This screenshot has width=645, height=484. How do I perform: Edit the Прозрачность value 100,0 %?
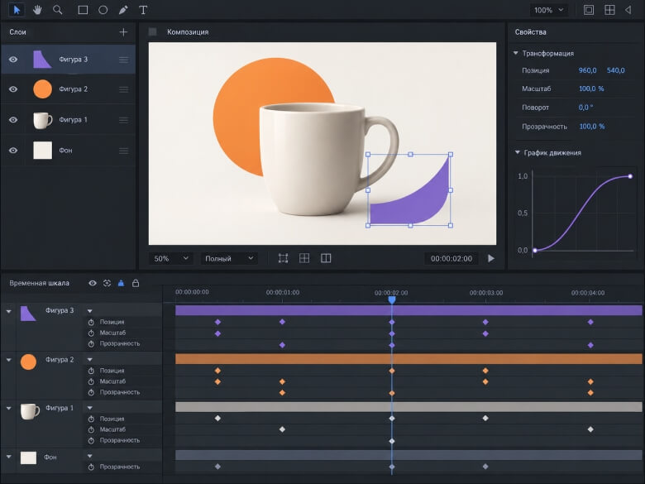591,127
